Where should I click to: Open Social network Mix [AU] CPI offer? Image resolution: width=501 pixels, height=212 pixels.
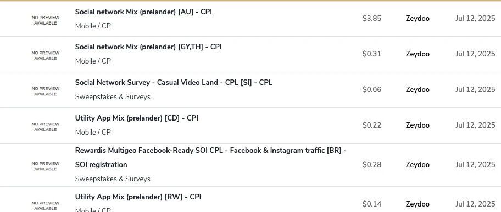click(143, 12)
